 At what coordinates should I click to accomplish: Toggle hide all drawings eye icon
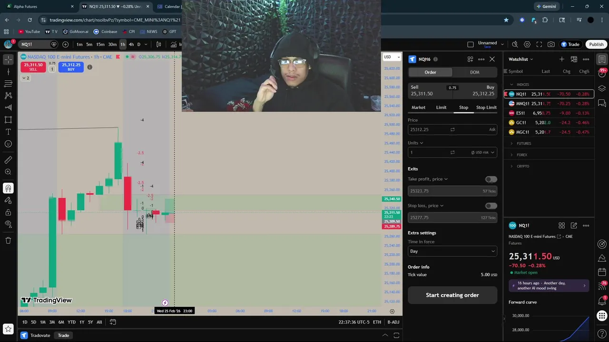click(8, 224)
